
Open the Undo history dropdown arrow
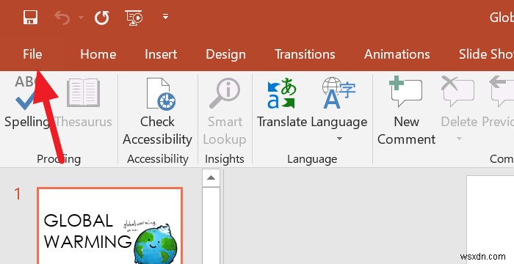[81, 18]
